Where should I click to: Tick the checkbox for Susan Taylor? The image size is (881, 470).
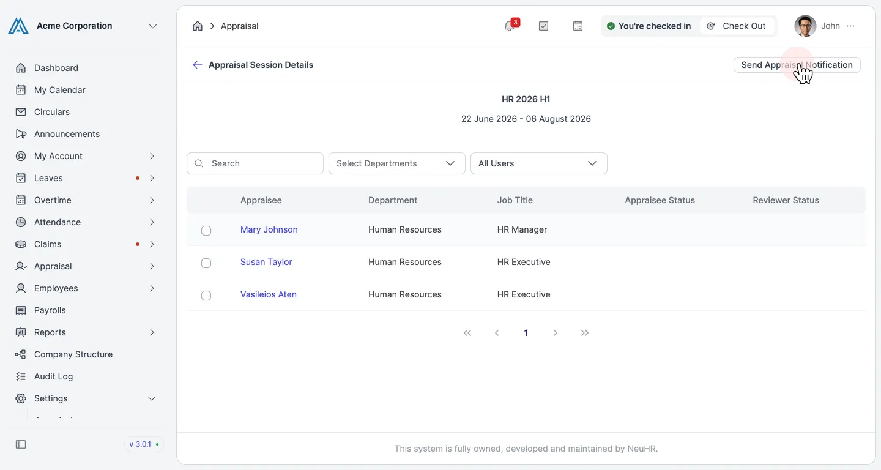click(x=206, y=263)
